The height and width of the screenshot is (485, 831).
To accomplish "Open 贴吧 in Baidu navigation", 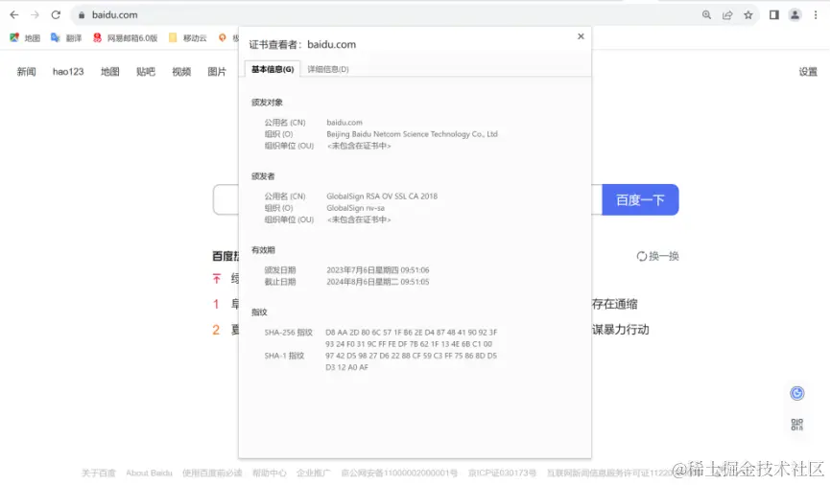I will (145, 72).
